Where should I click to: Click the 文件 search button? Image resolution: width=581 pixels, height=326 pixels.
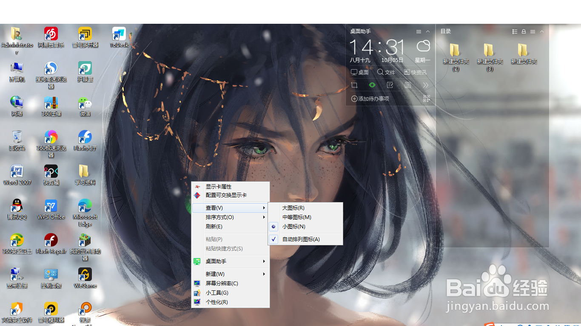[x=386, y=72]
